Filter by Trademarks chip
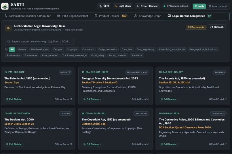This screenshot has width=232, height=154. pos(31,56)
